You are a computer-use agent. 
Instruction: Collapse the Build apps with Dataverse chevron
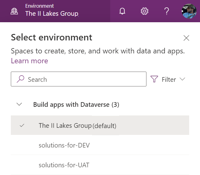click(19, 105)
